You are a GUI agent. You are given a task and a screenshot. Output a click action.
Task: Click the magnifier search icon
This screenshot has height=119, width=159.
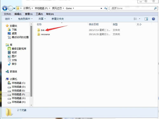coord(155,8)
